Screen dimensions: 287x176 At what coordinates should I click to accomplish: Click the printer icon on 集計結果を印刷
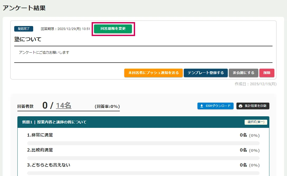[240, 106]
